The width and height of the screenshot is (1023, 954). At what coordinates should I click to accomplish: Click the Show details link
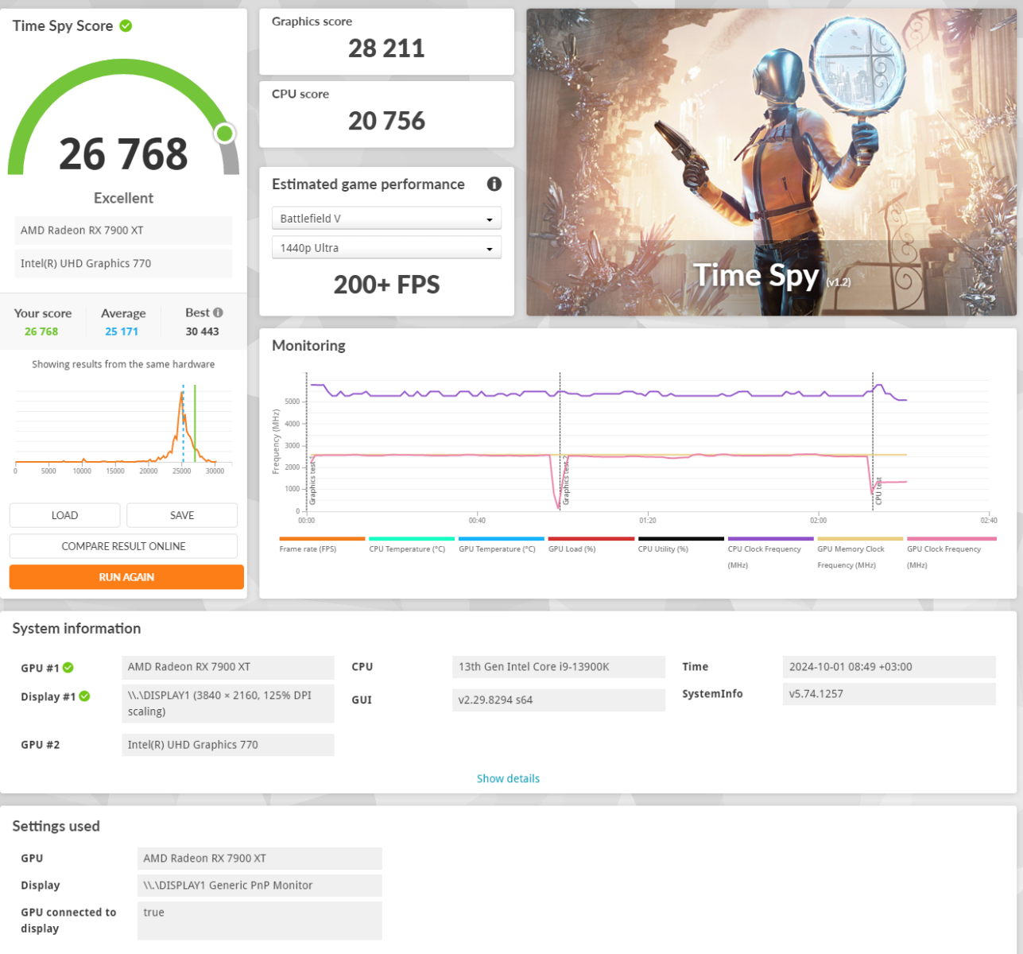[x=508, y=778]
